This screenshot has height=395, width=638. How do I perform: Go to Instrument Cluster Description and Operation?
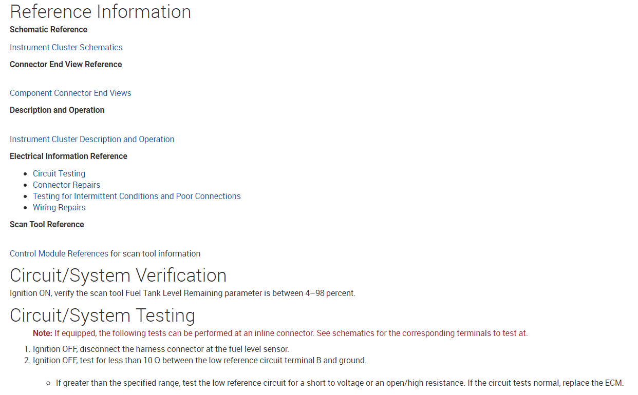[92, 139]
